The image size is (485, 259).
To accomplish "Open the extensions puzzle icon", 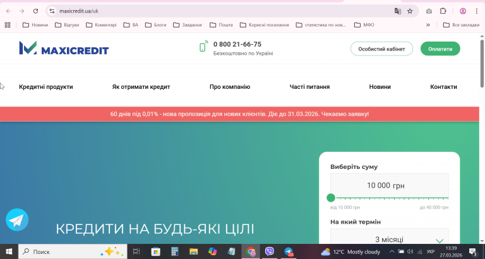I will 443,11.
